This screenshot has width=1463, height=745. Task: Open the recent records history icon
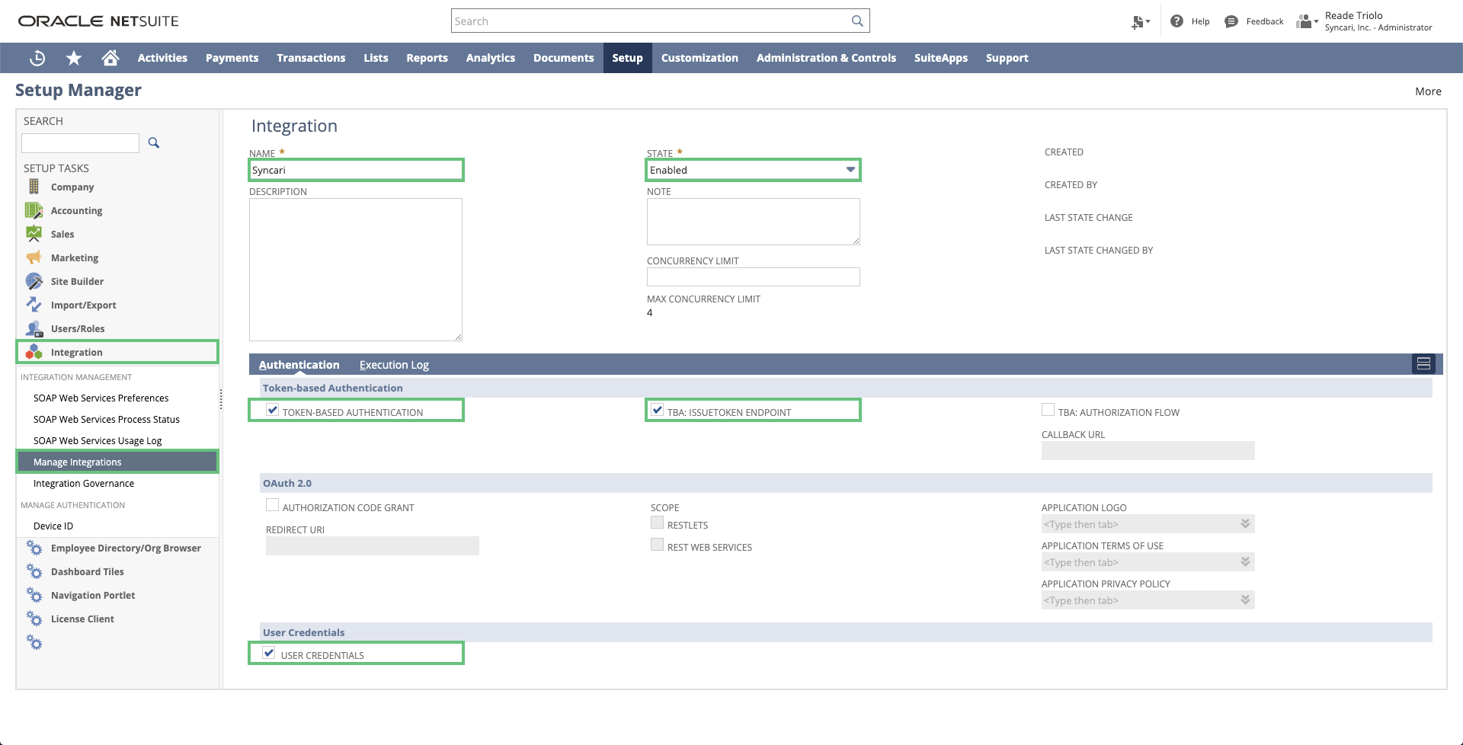click(37, 58)
